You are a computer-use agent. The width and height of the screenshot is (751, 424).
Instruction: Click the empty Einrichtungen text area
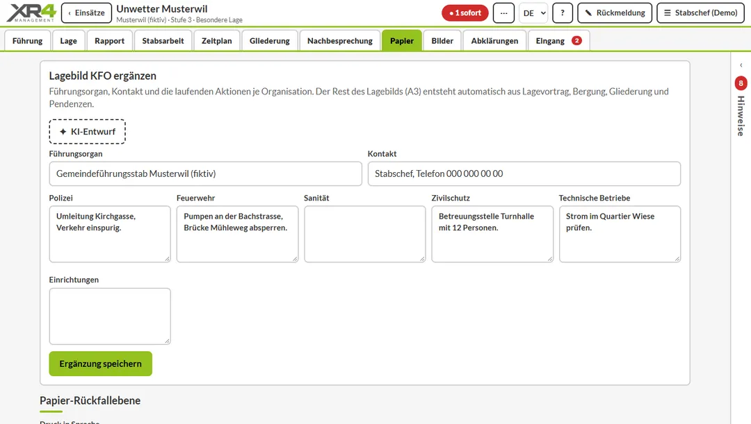pyautogui.click(x=110, y=316)
